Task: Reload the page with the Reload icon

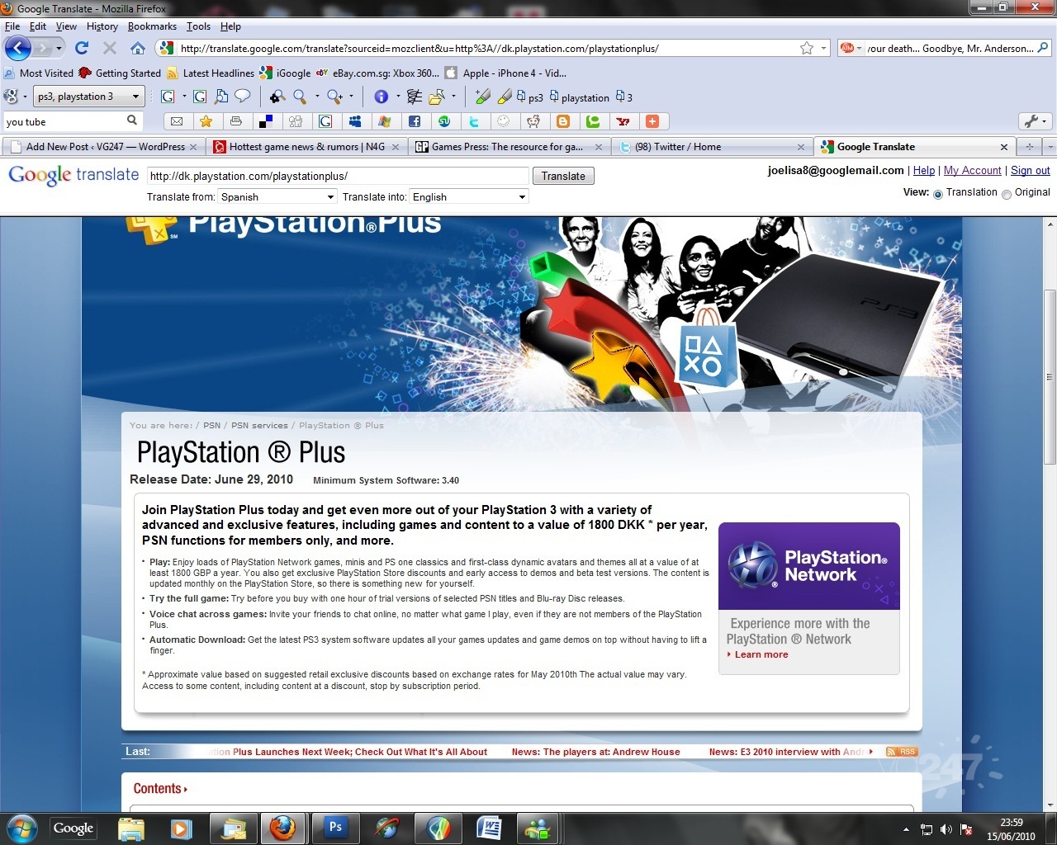Action: (x=82, y=48)
